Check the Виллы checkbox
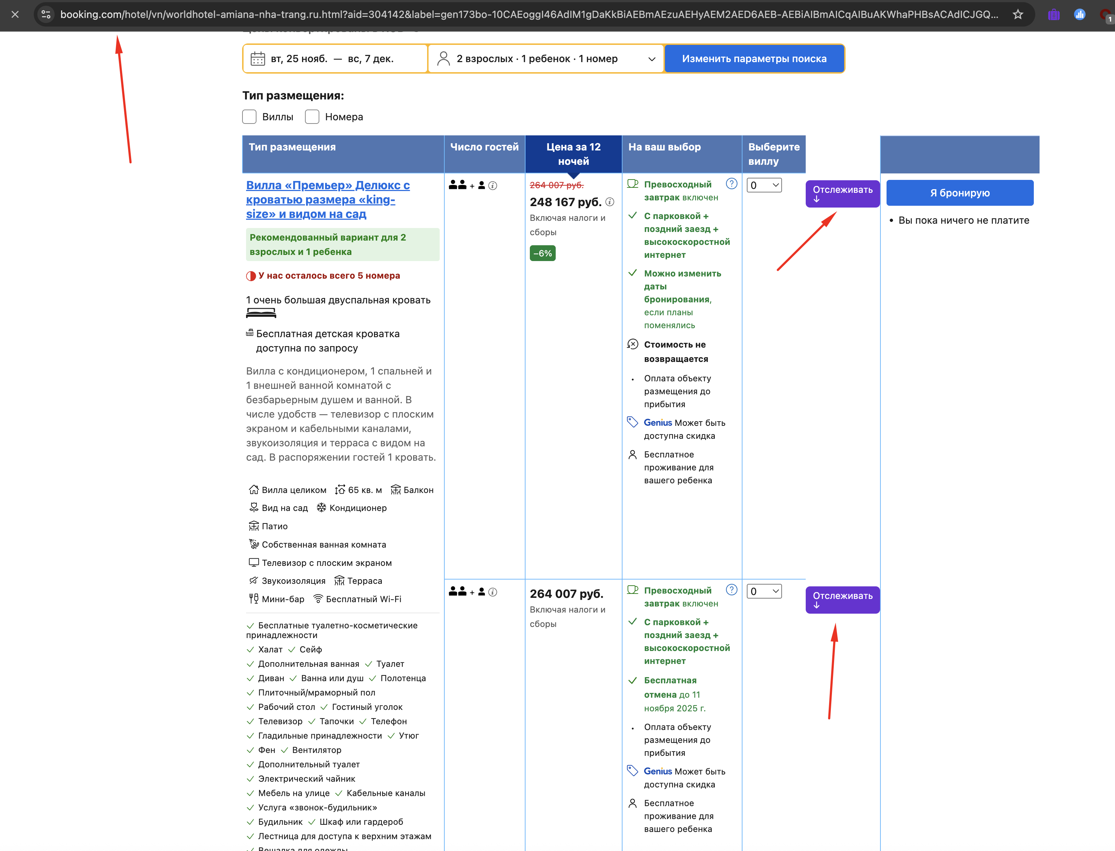 (249, 117)
